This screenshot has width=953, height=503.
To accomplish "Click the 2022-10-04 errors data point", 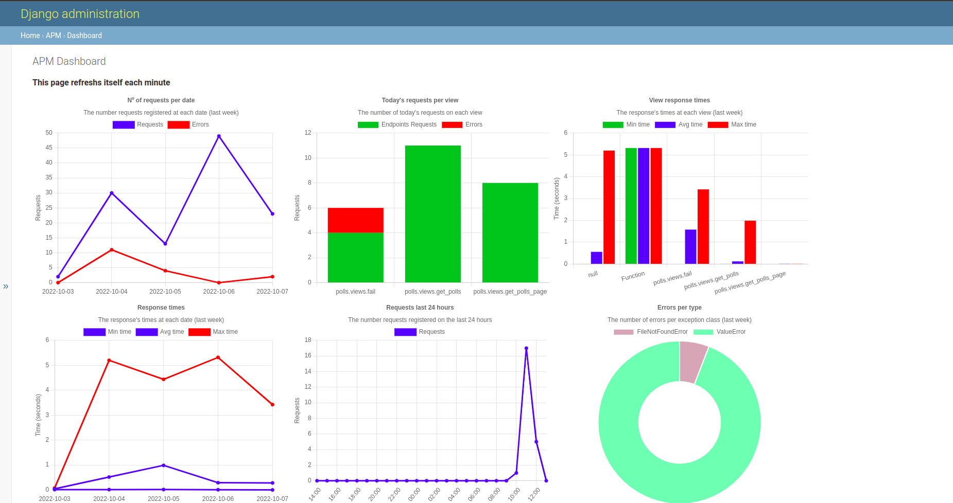I will pyautogui.click(x=112, y=250).
